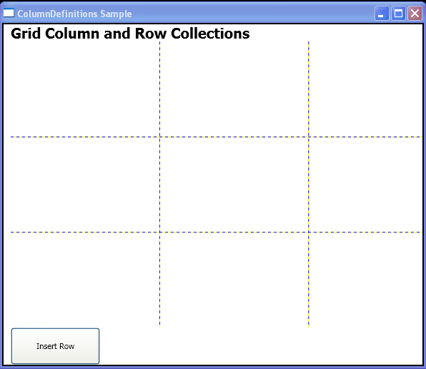
Task: Close the ColumnDefinitions Sample window
Action: pyautogui.click(x=415, y=14)
